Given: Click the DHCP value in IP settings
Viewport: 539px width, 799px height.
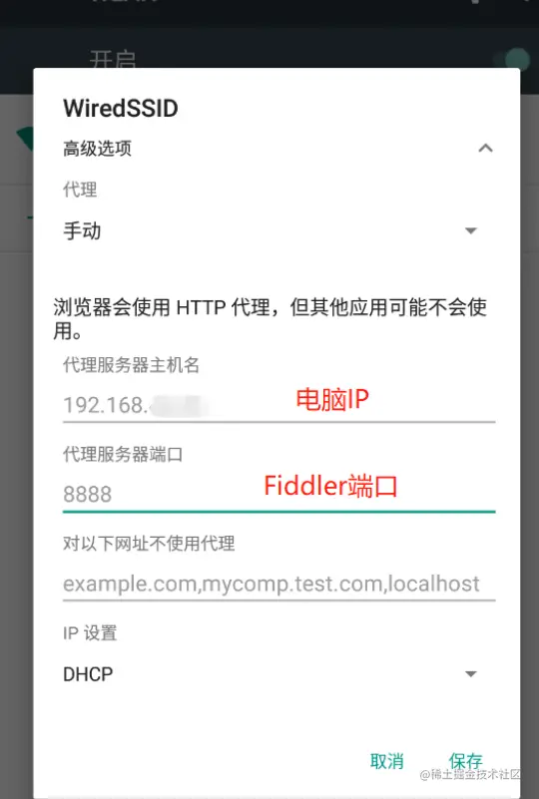Looking at the screenshot, I should coord(88,674).
